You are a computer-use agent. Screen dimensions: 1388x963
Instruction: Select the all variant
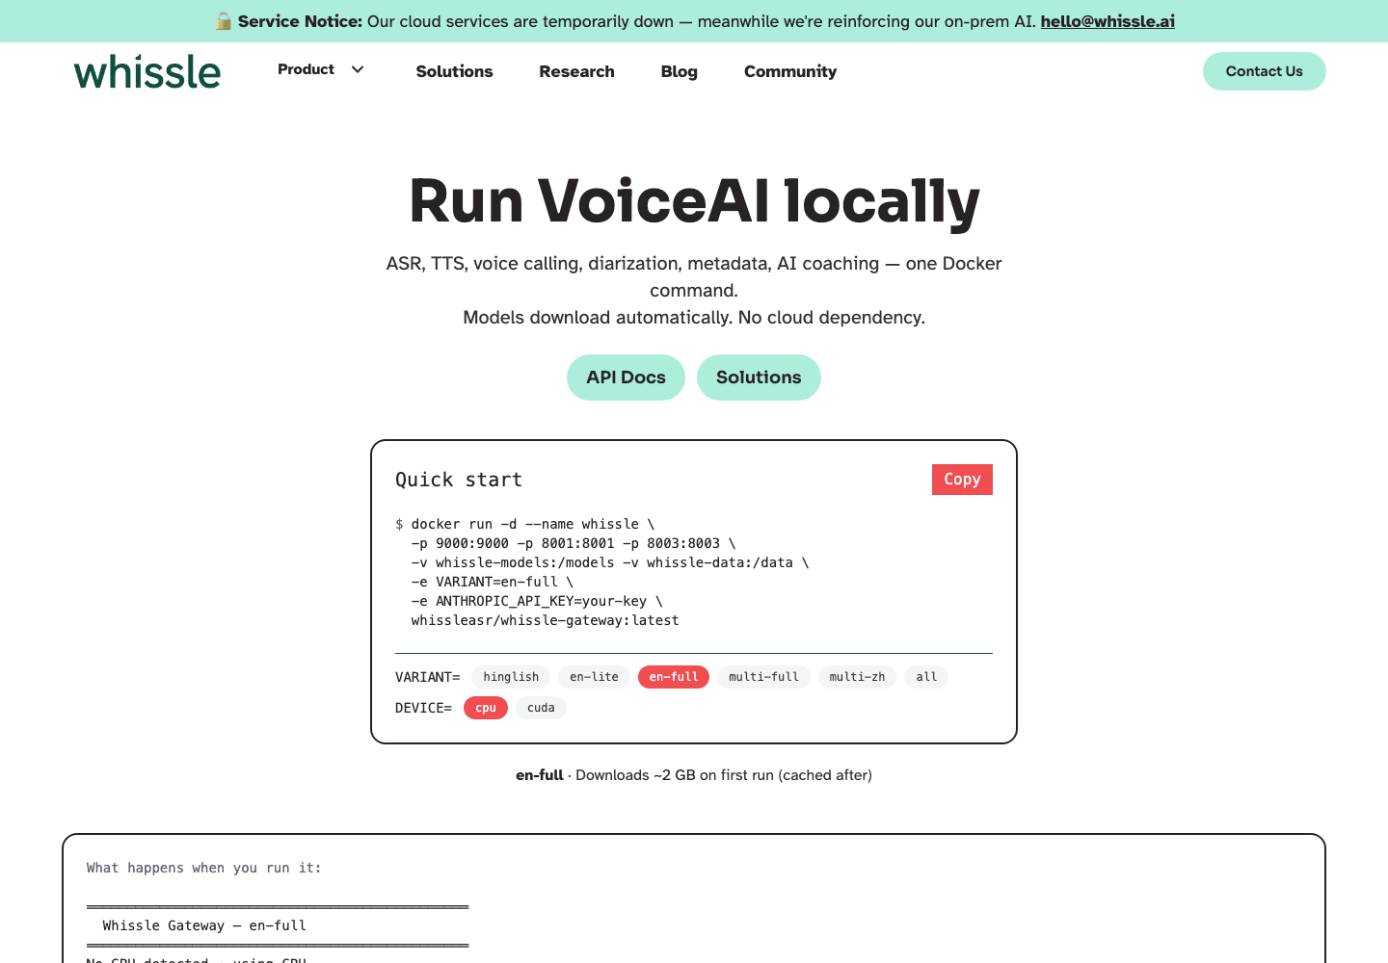pyautogui.click(x=926, y=677)
